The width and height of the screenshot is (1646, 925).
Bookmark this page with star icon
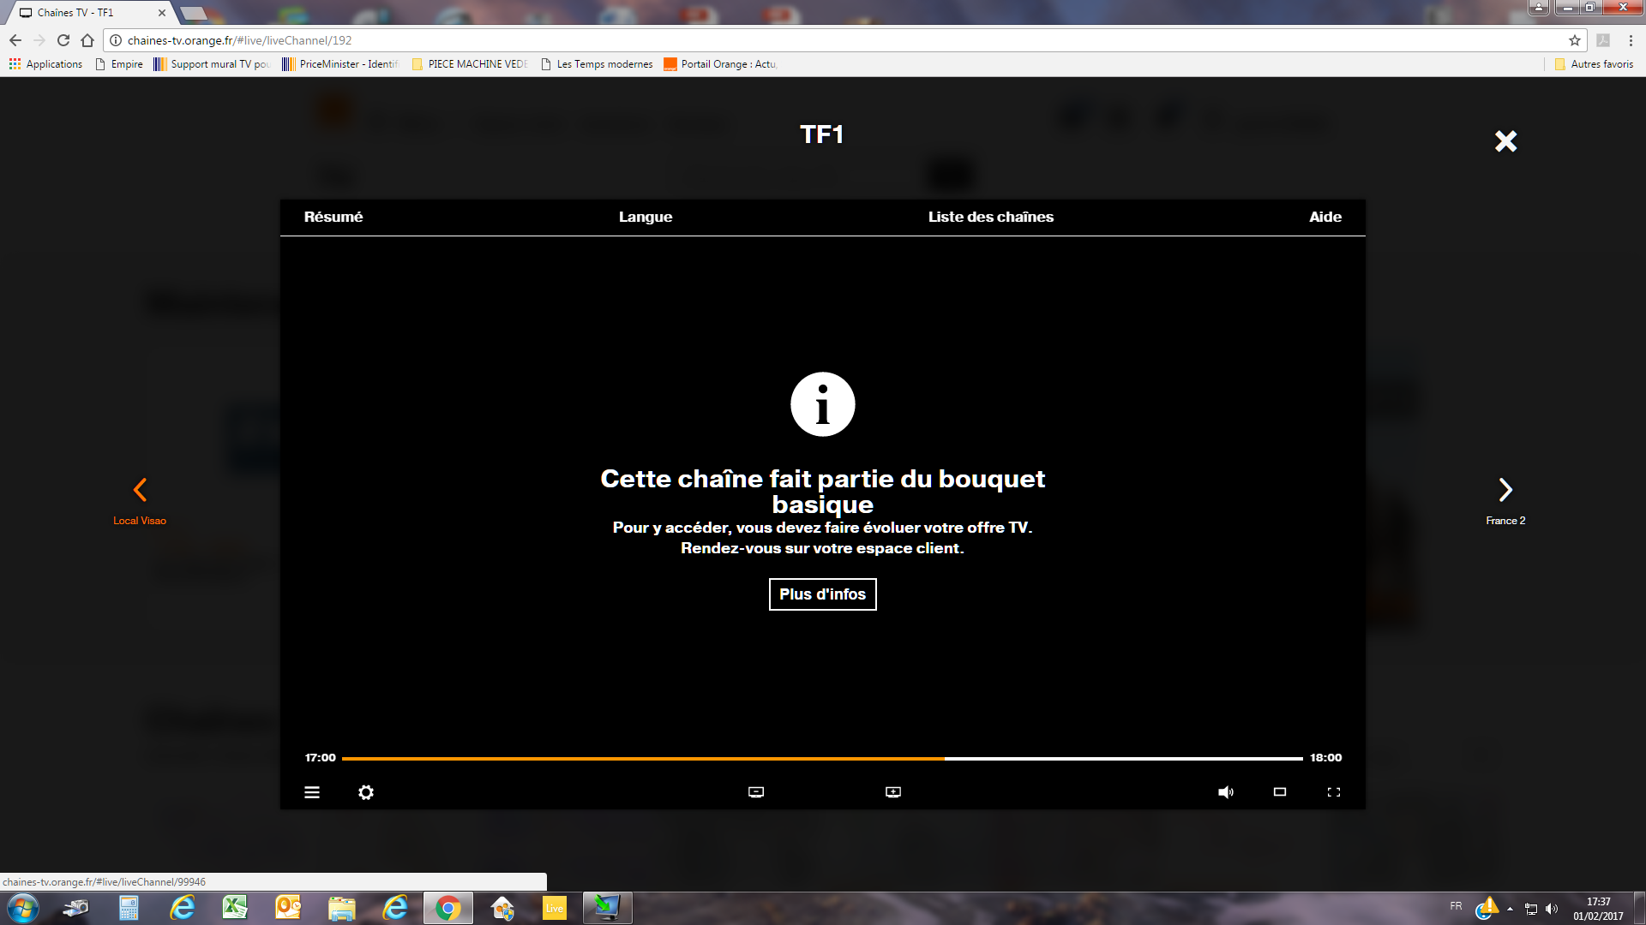tap(1574, 40)
